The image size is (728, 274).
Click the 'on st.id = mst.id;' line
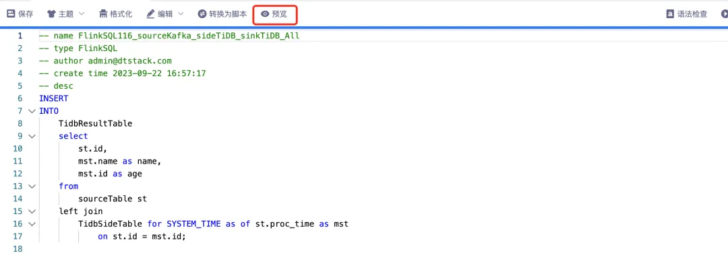[142, 236]
